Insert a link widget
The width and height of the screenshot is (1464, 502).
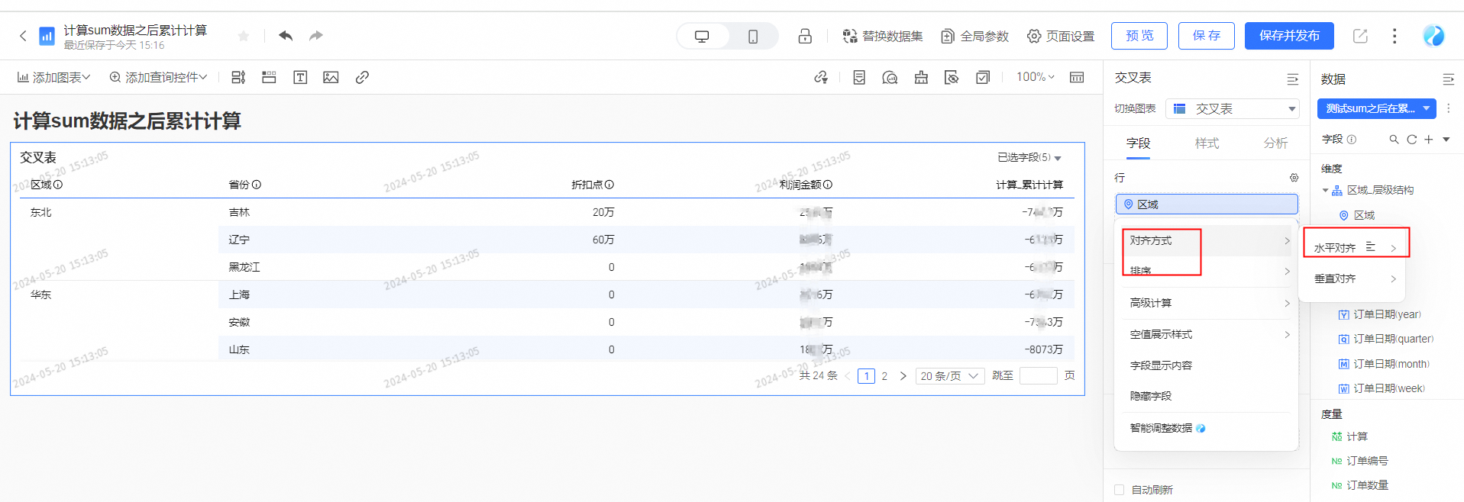(362, 77)
